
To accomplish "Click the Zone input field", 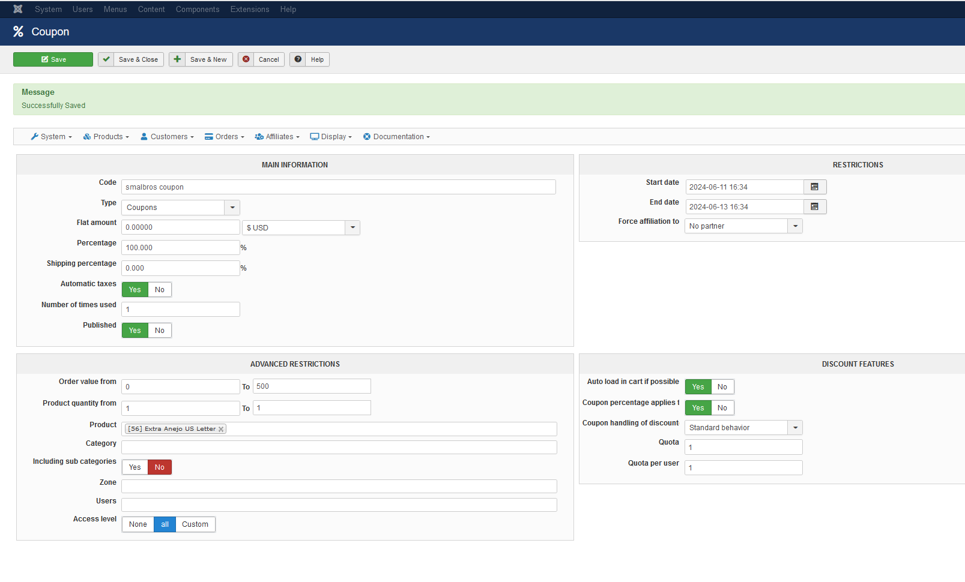I will click(339, 487).
